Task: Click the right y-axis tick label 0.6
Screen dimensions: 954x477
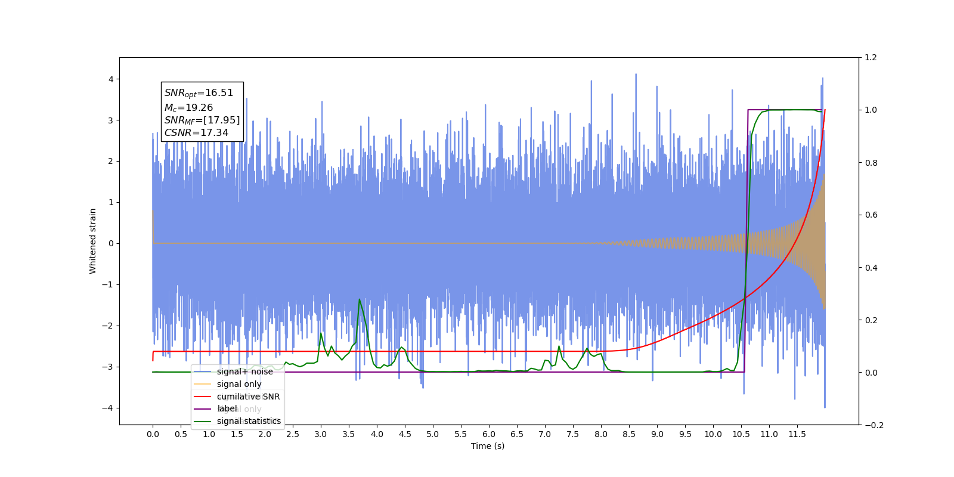Action: pos(871,215)
